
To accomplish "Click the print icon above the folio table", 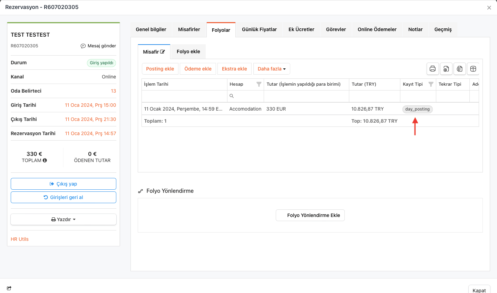I will pos(432,69).
